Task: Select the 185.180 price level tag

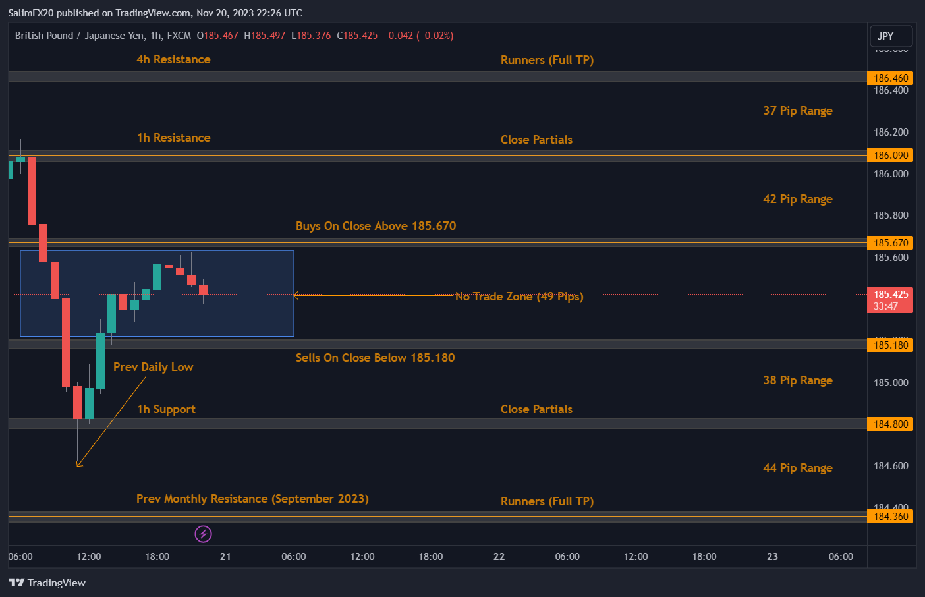Action: (x=890, y=345)
